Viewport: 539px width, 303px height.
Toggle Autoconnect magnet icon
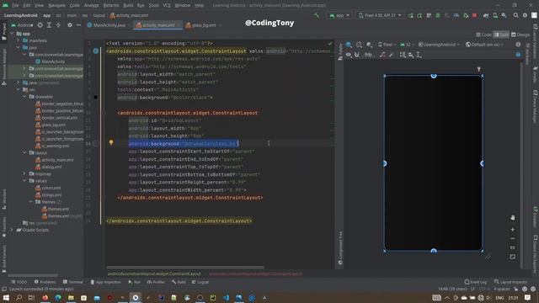pyautogui.click(x=357, y=55)
